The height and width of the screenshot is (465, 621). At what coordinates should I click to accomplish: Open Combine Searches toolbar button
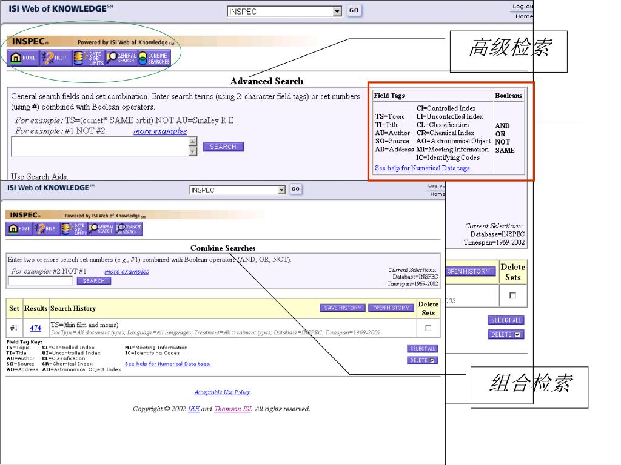155,58
